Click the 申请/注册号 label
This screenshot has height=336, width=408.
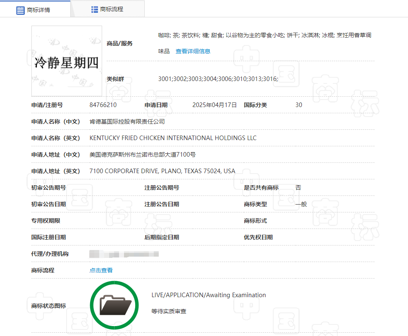click(x=47, y=105)
